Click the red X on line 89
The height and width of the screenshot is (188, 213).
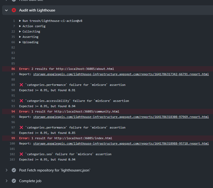tap(21, 85)
